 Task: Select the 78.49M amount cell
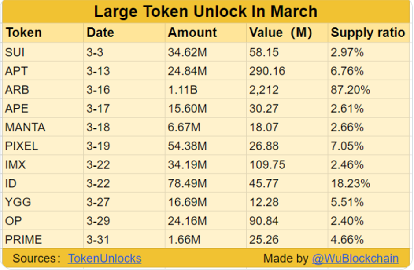click(x=187, y=183)
